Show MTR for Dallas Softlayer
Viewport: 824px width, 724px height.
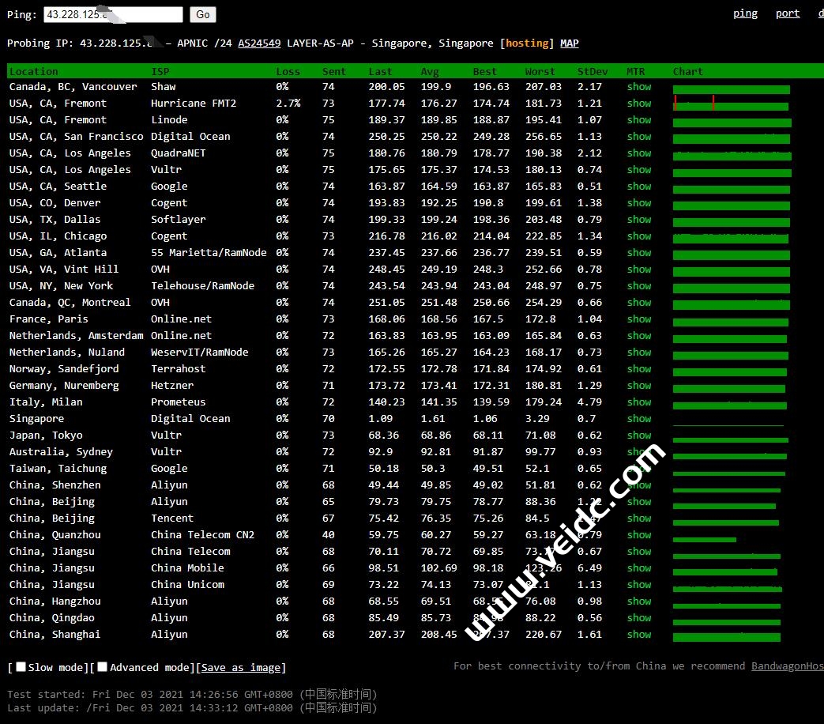point(639,219)
